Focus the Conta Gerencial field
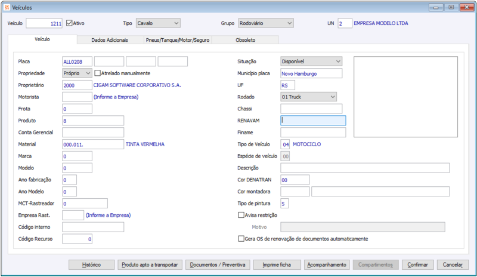Image resolution: width=477 pixels, height=277 pixels. 93,133
